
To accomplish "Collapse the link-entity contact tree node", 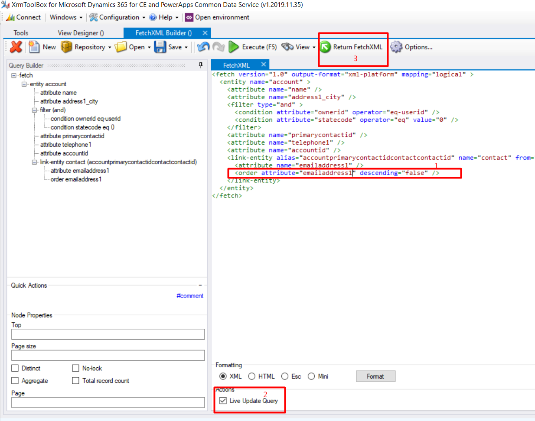I will coord(34,162).
